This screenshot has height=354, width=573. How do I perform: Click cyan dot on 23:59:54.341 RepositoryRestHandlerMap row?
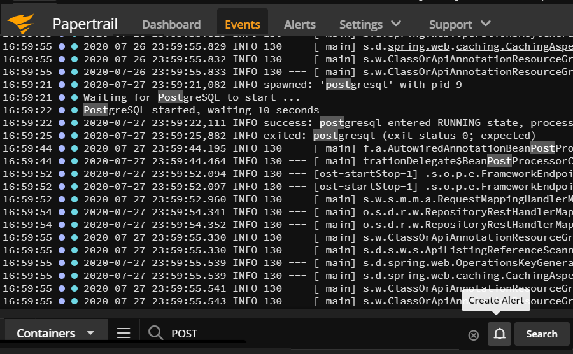[x=74, y=212]
